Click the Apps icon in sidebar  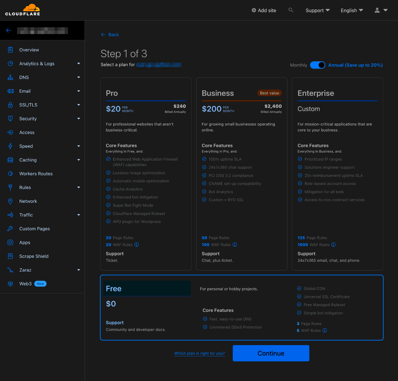11,243
